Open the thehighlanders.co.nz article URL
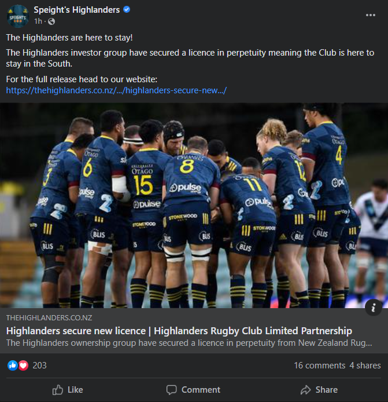This screenshot has width=388, height=402. tap(116, 90)
